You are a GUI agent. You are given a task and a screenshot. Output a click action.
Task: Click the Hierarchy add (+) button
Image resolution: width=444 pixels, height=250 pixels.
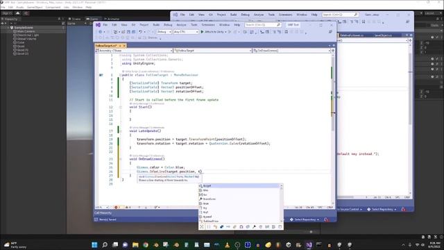(3, 23)
